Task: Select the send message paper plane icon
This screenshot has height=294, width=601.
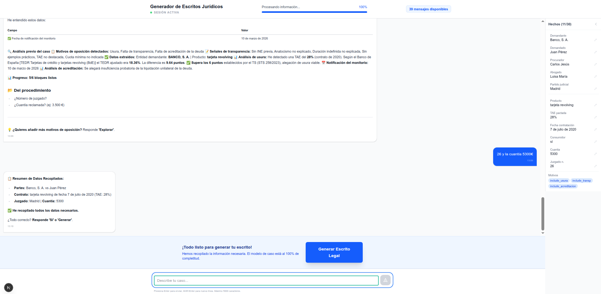Action: click(385, 280)
